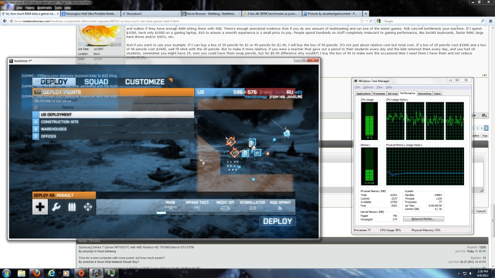Open 'Time for a new computer' thread link

coord(121,258)
